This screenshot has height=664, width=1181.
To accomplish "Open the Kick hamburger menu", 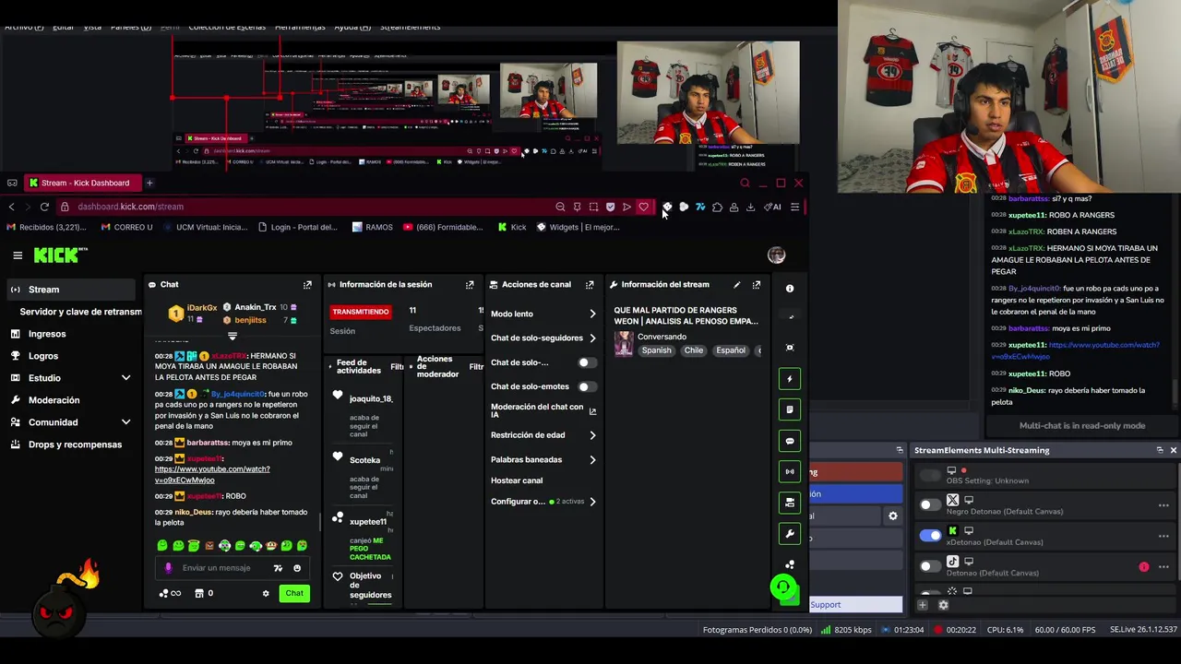I will (x=18, y=255).
